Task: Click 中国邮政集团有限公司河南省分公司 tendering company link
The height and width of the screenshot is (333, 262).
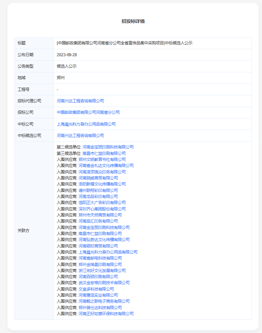Action: click(x=88, y=112)
